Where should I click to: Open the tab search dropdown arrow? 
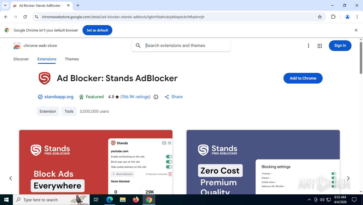5,5
